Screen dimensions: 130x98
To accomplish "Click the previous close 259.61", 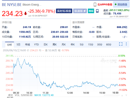I will 64,27.
